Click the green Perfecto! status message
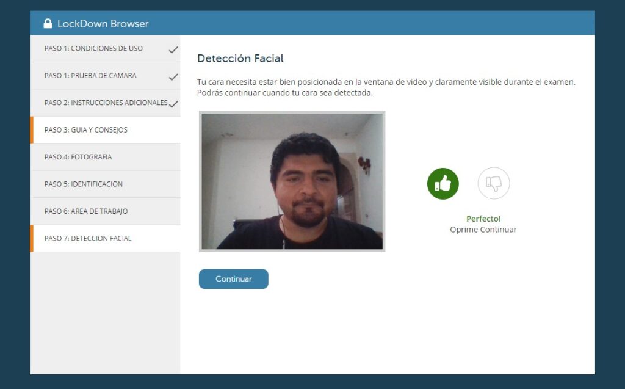Viewport: 625px width, 389px height. pyautogui.click(x=483, y=219)
